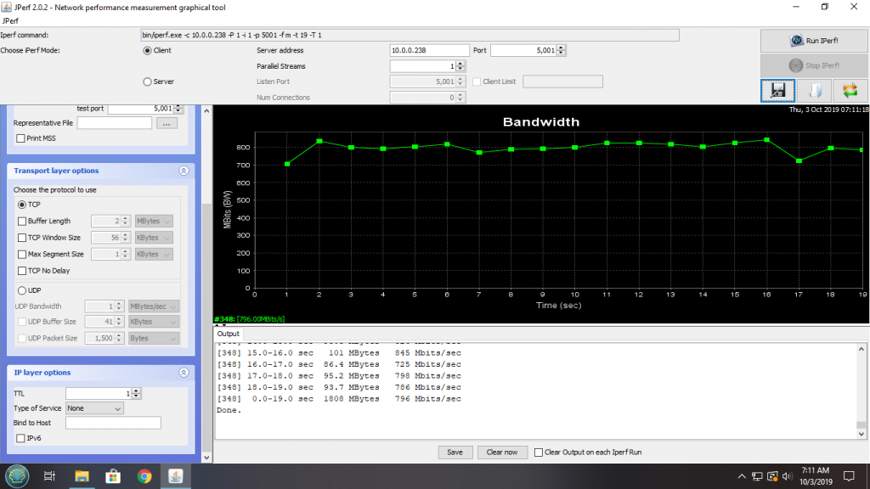Enable the TCP Window Size checkbox
Image resolution: width=870 pixels, height=489 pixels.
click(x=22, y=238)
